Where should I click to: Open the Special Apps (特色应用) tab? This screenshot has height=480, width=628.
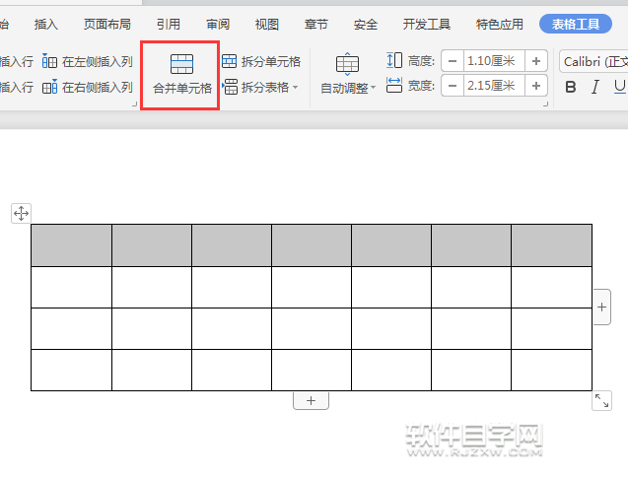coord(500,25)
